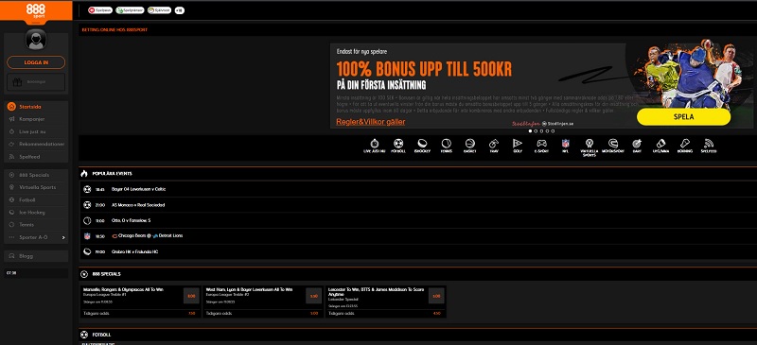Viewport: 757px width, 345px height.
Task: Click the Dart target icon
Action: pyautogui.click(x=637, y=144)
